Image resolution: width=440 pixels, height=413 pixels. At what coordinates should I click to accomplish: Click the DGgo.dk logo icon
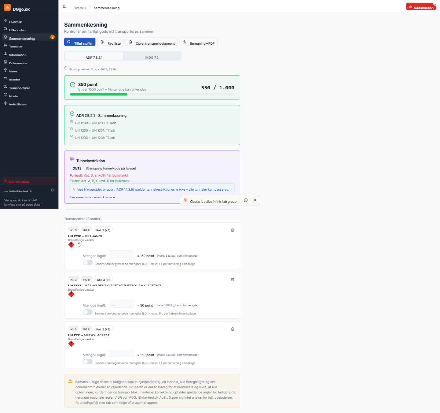7,7
